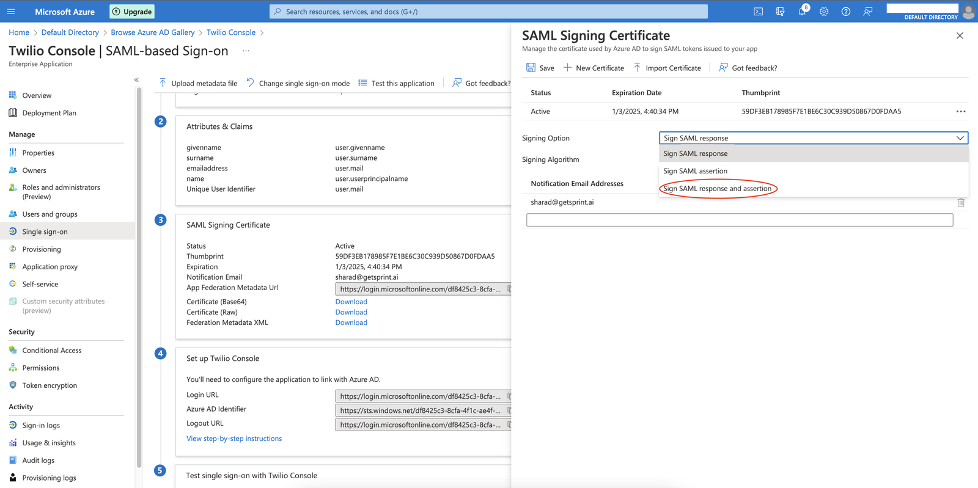Open Users and groups page

point(50,214)
